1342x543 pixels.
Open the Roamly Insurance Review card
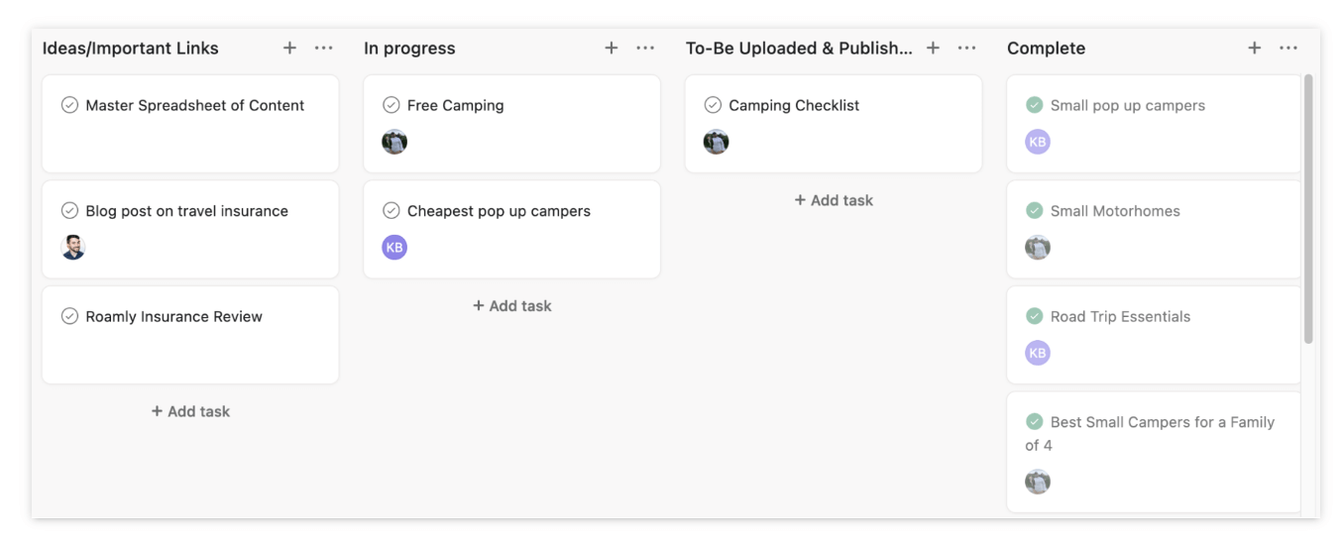[174, 317]
